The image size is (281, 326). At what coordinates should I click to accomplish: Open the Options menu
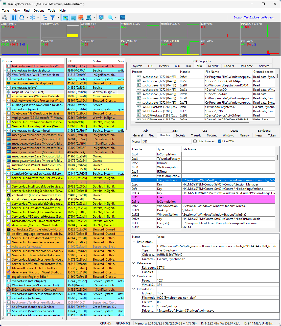[39, 11]
